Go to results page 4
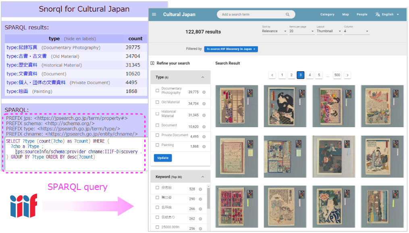 [x=309, y=75]
